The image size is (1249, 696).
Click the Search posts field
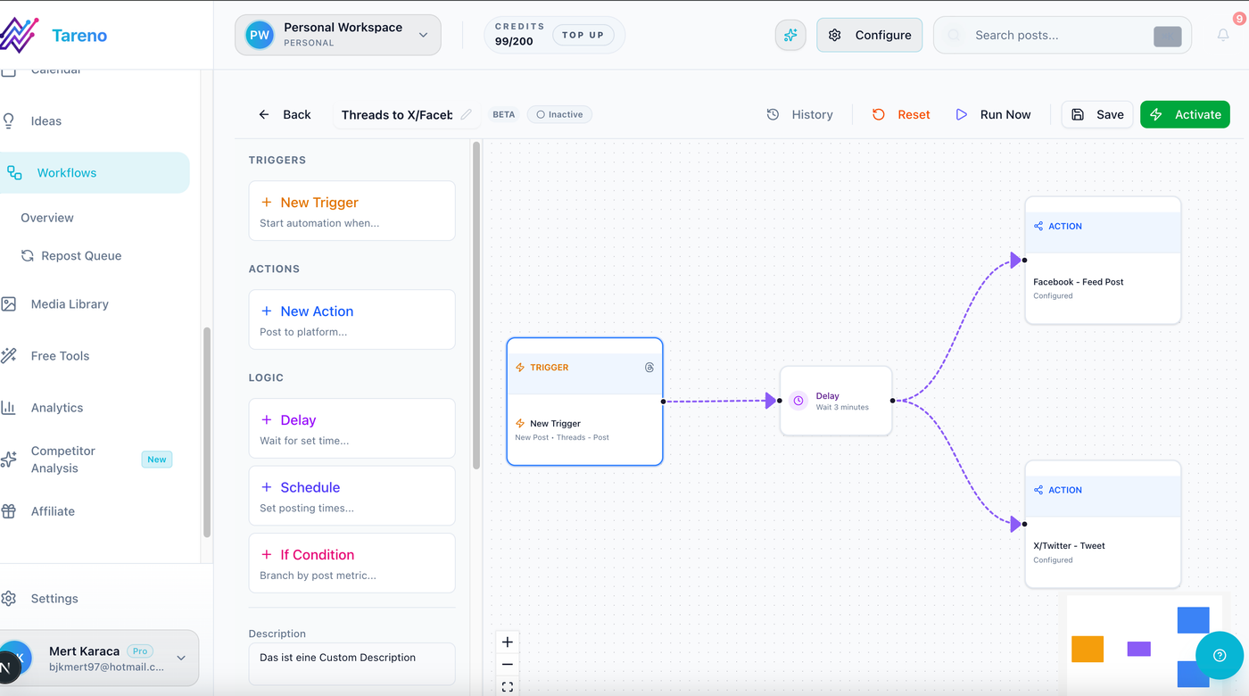(x=1062, y=35)
